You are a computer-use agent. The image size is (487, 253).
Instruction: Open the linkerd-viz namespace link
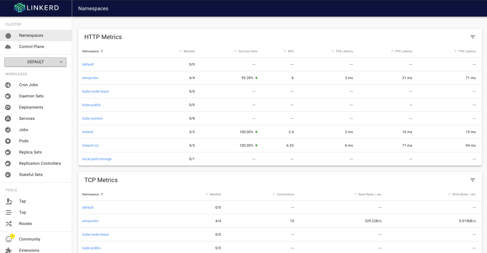tap(90, 145)
